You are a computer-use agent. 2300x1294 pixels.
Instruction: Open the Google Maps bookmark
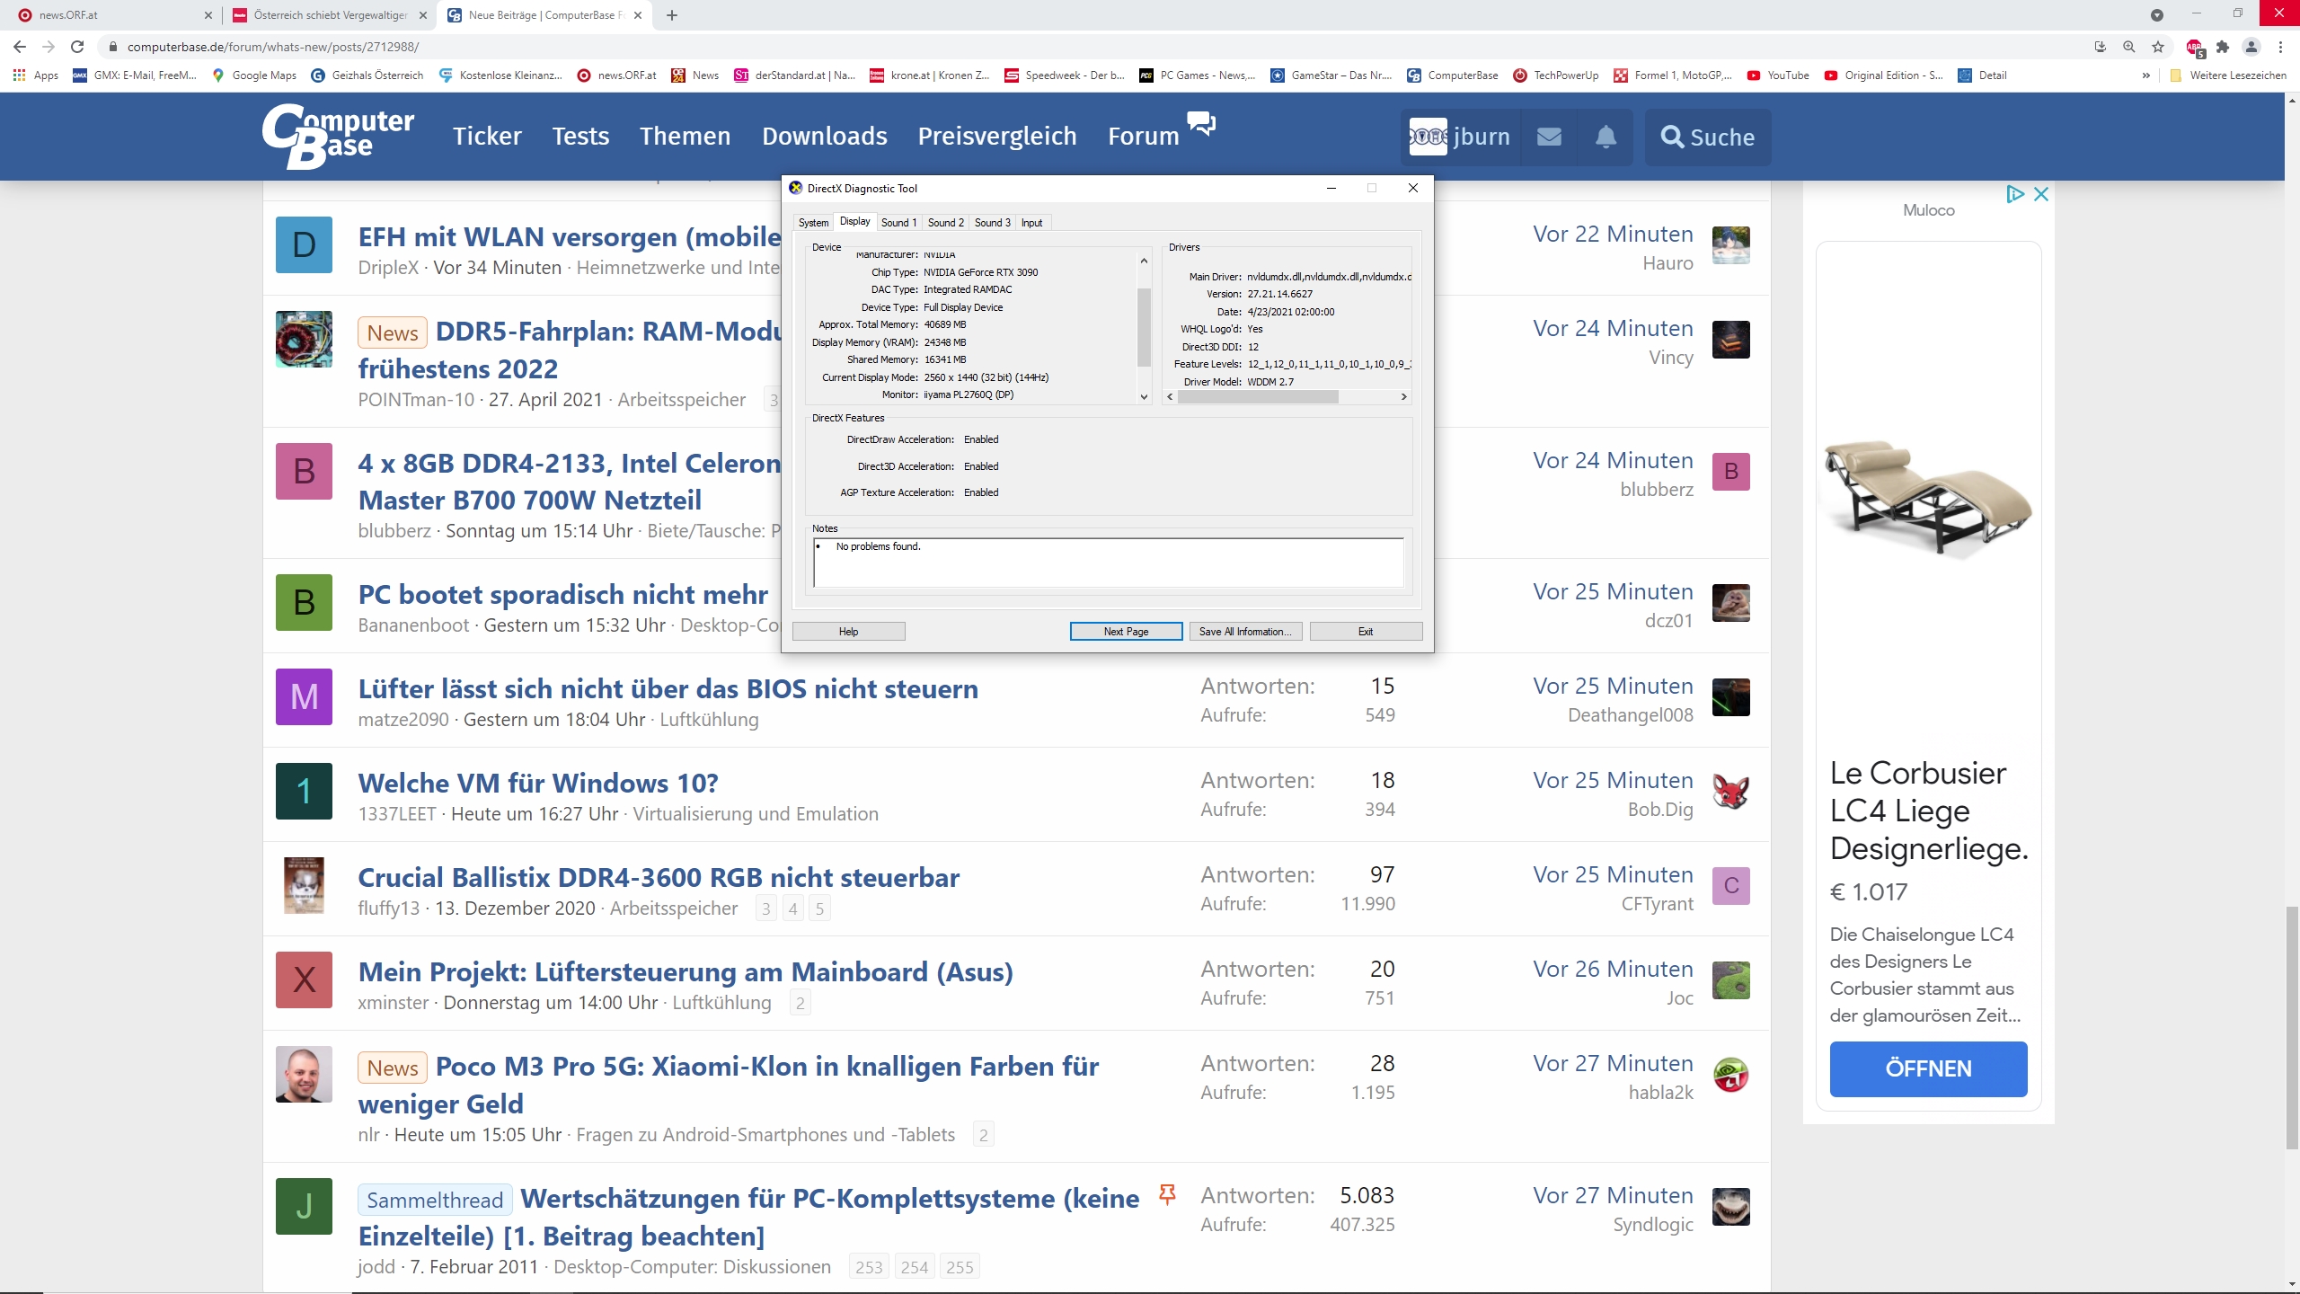point(254,75)
